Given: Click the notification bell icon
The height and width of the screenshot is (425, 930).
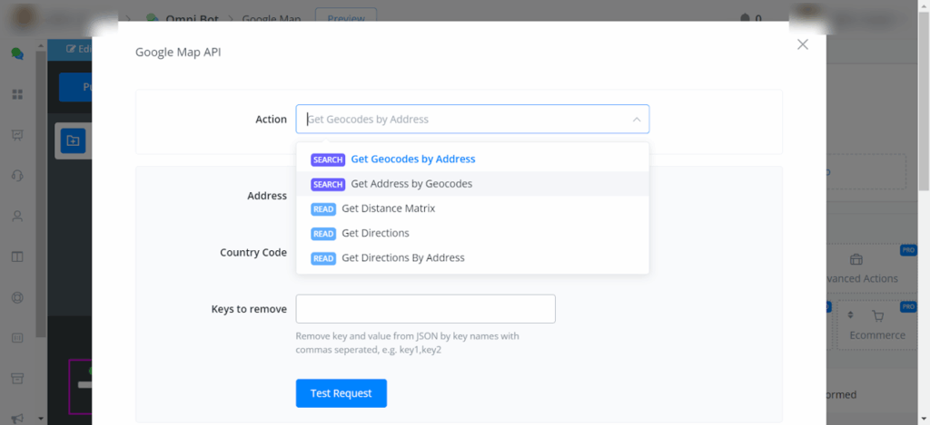Looking at the screenshot, I should pos(746,18).
